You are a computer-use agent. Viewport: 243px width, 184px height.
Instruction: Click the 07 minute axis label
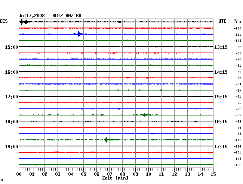coord(110,174)
